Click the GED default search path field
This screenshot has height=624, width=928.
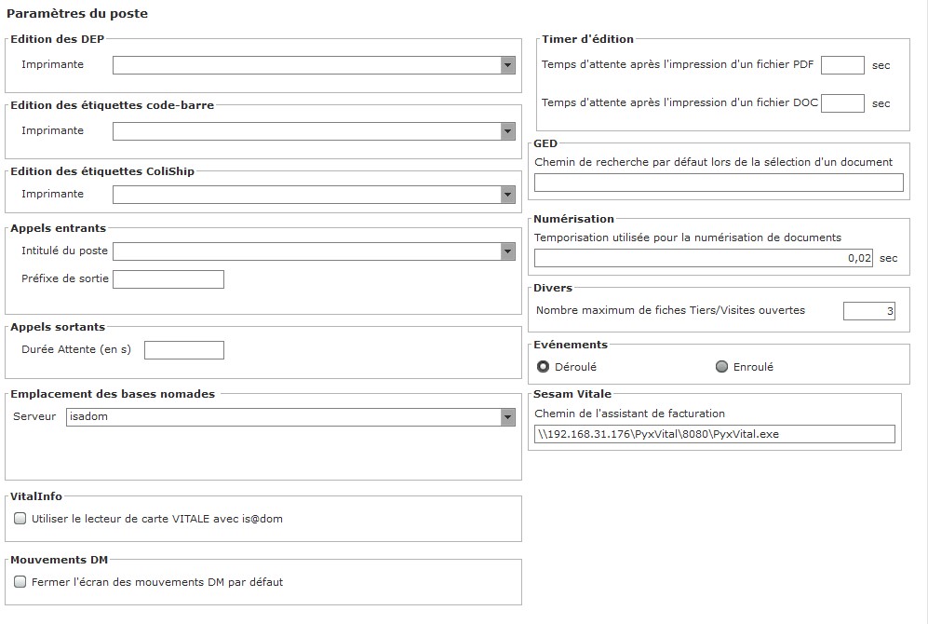pyautogui.click(x=719, y=183)
